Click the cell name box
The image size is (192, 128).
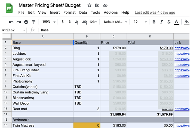[x=13, y=30]
